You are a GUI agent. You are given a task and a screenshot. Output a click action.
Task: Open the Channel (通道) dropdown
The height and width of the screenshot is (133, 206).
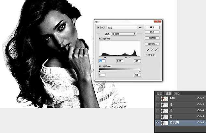click(x=123, y=34)
